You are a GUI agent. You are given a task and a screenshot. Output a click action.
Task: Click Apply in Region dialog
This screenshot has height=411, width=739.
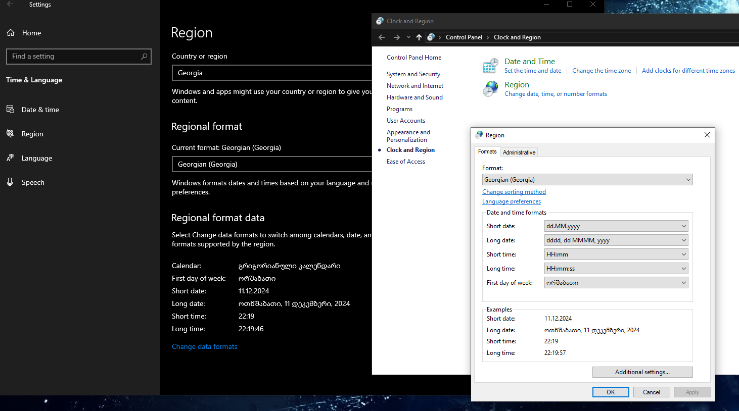click(x=692, y=392)
